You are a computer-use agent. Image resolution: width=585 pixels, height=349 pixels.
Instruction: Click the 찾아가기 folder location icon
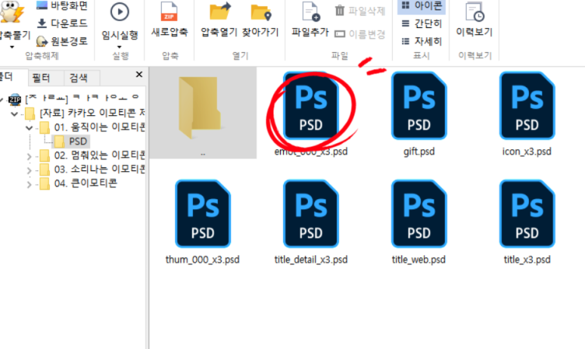tap(261, 12)
